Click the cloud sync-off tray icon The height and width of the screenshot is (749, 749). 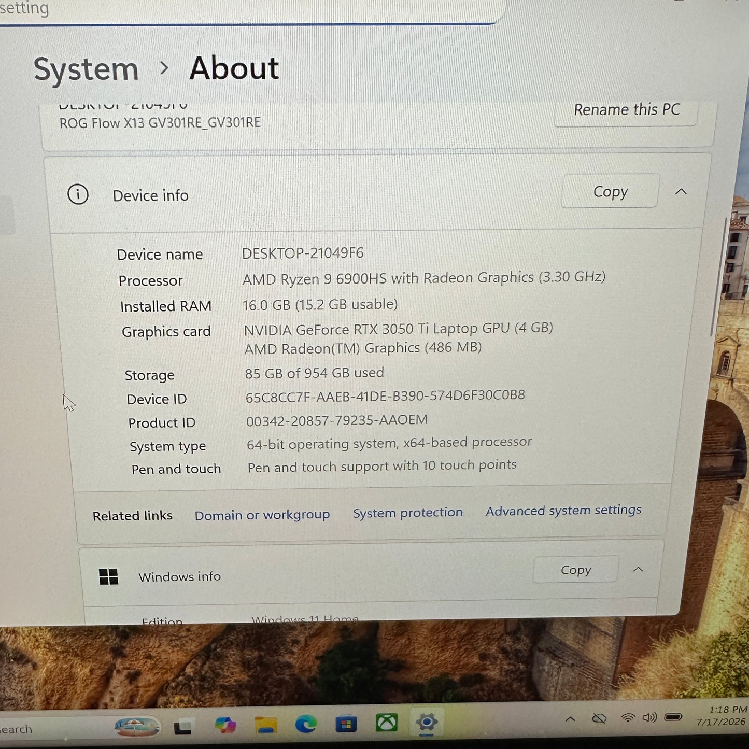pyautogui.click(x=599, y=718)
